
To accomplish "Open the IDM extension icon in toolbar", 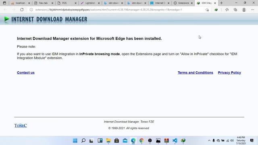I will tap(216, 10).
